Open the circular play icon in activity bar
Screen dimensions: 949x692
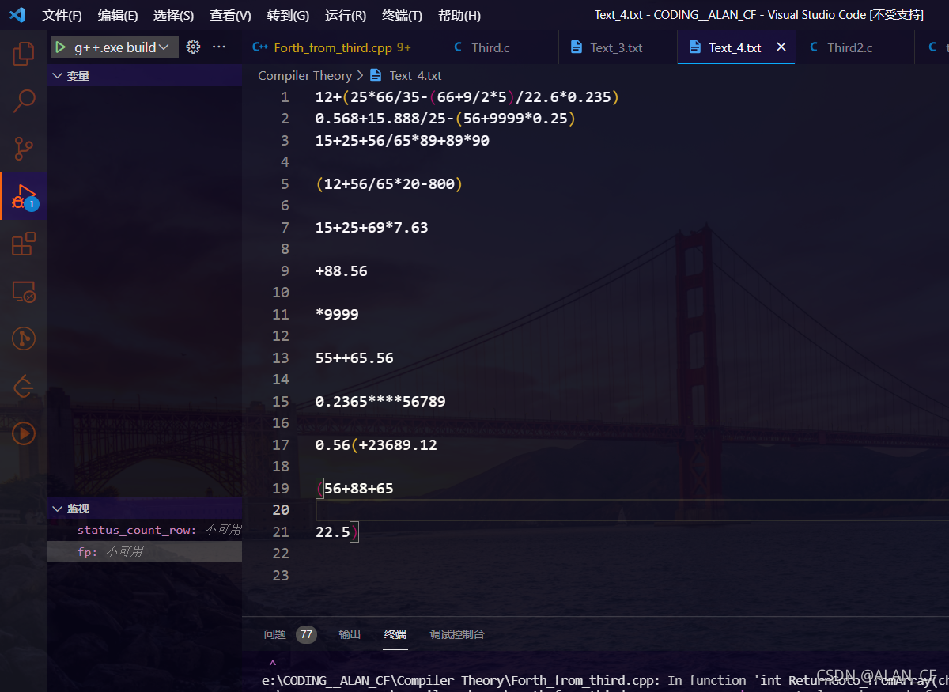point(24,433)
